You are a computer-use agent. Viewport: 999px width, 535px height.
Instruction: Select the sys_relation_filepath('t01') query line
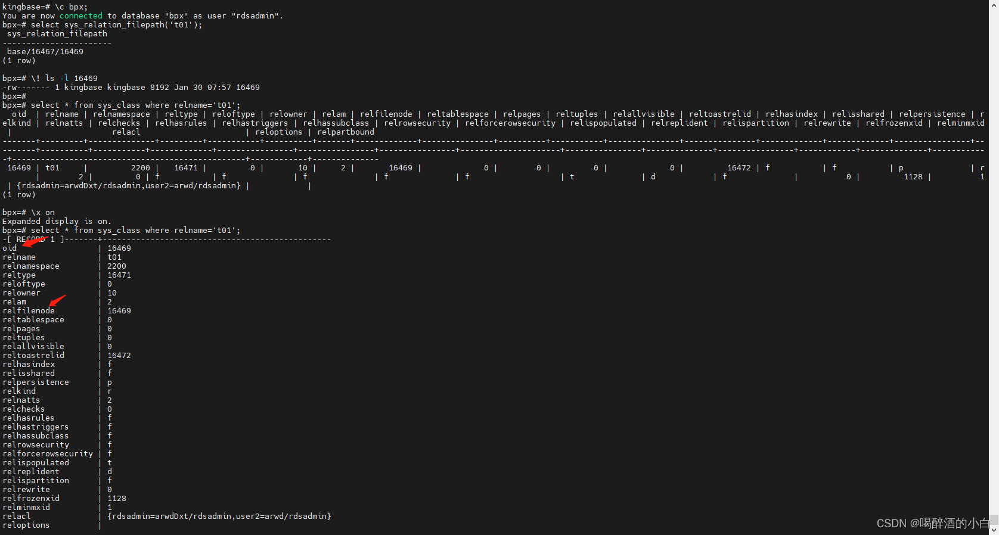point(102,25)
